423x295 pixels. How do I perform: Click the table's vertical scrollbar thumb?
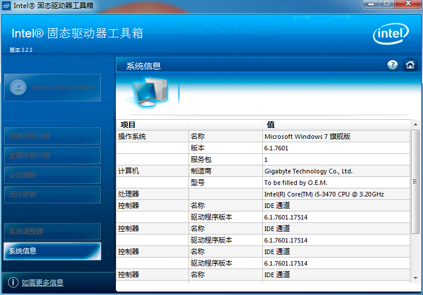415,181
